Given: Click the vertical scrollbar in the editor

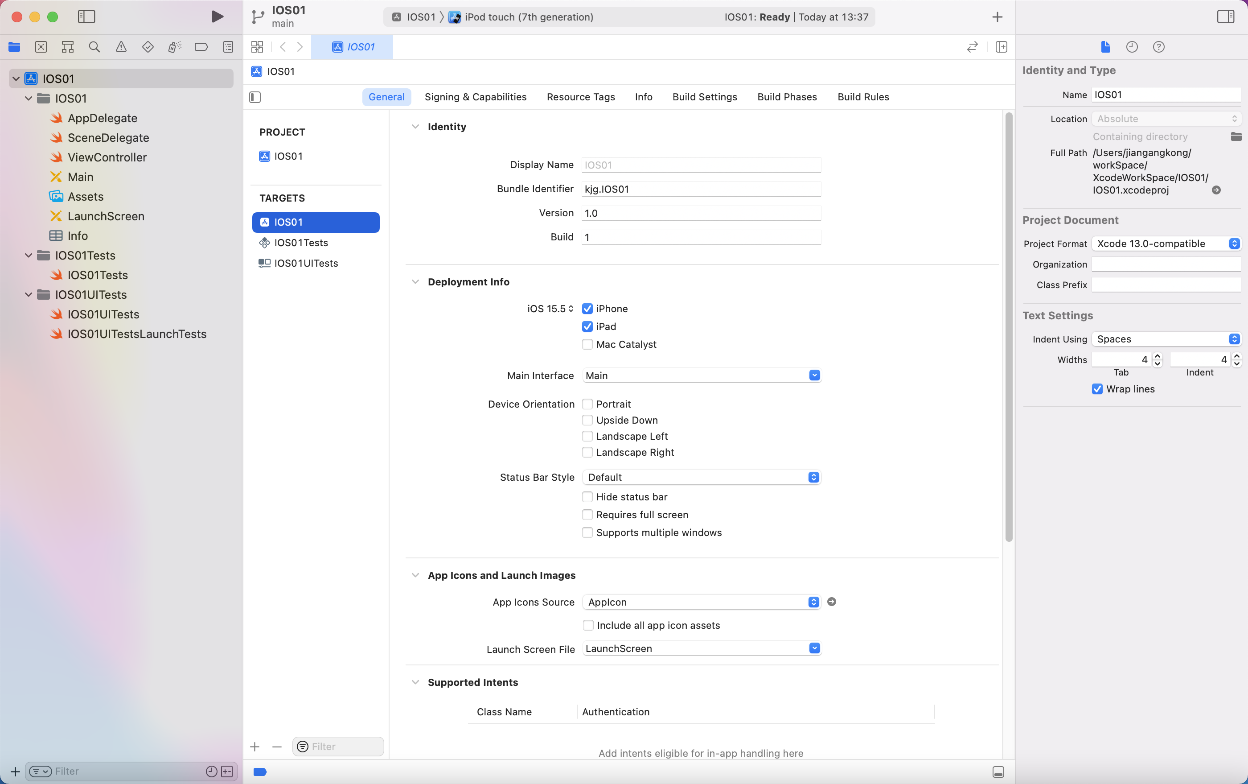Looking at the screenshot, I should click(x=1009, y=326).
